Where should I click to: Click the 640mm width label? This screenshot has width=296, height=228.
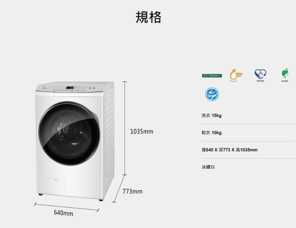(x=63, y=213)
